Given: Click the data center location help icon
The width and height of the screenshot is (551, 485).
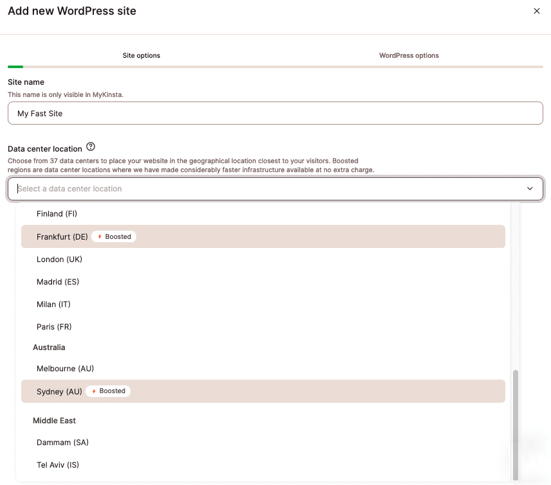Looking at the screenshot, I should (x=91, y=146).
